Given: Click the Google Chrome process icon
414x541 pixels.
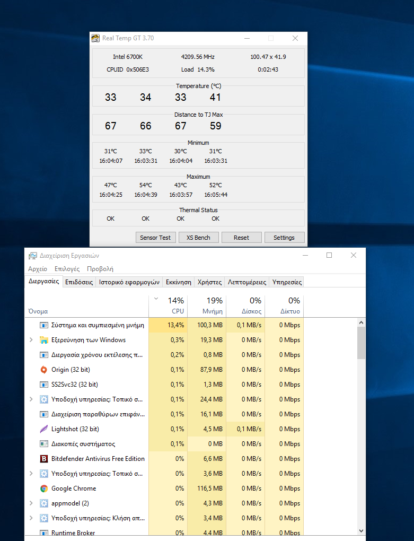Looking at the screenshot, I should click(x=44, y=488).
